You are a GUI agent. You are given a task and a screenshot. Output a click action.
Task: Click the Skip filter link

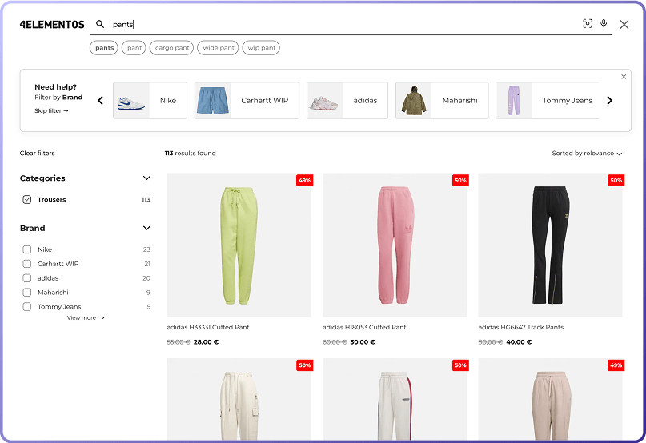51,111
